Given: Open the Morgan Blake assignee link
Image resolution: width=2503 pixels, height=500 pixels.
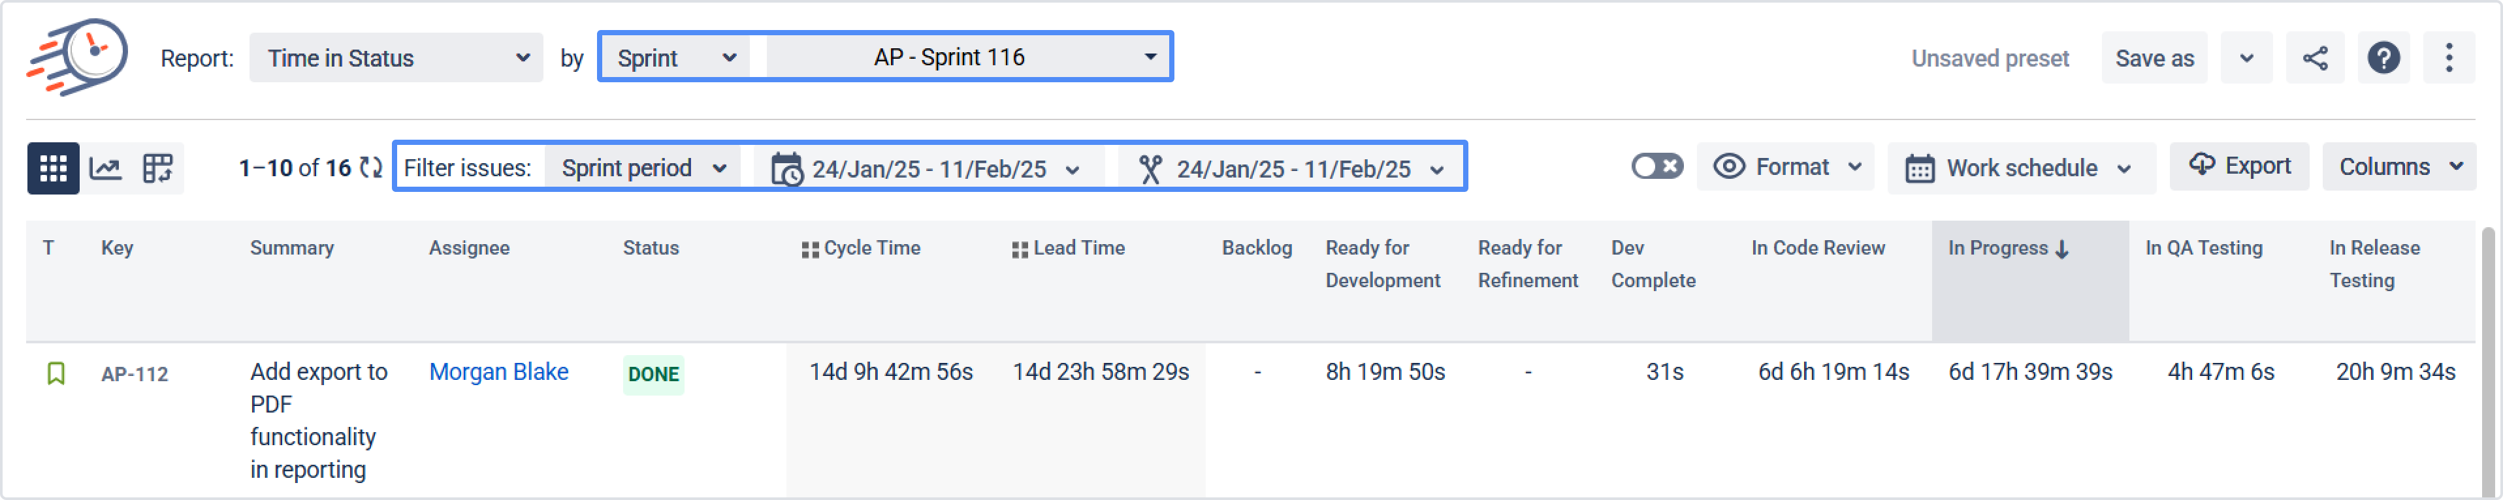Looking at the screenshot, I should (x=498, y=372).
